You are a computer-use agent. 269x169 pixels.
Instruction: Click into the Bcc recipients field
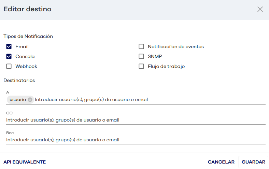point(136,140)
